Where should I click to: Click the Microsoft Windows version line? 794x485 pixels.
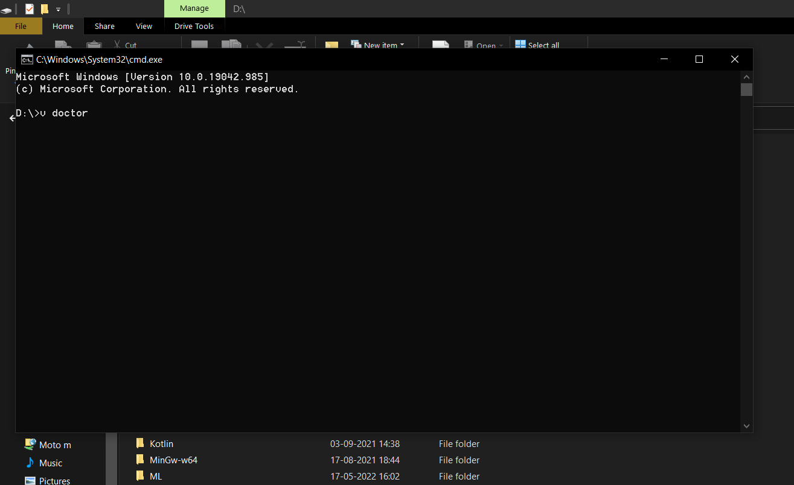(x=142, y=77)
